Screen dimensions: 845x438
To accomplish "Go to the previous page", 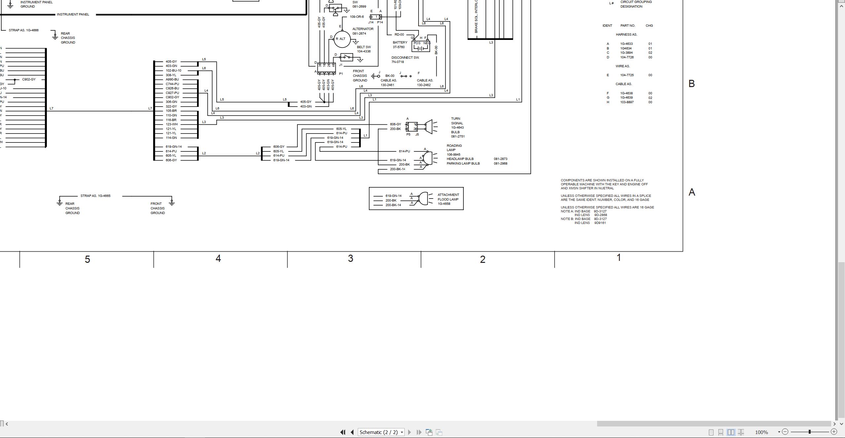I will pyautogui.click(x=352, y=432).
